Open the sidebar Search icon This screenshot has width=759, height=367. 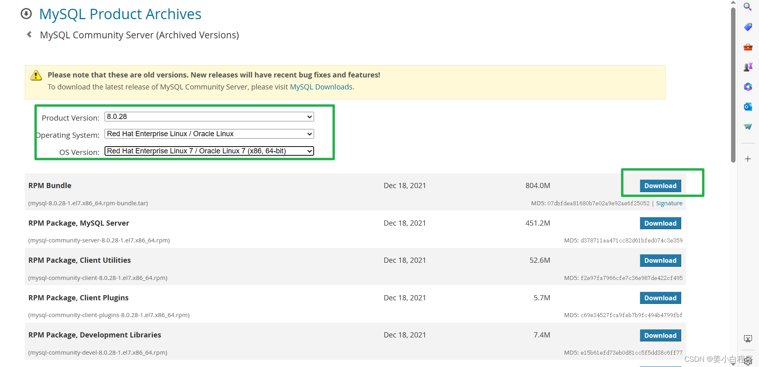(x=747, y=7)
